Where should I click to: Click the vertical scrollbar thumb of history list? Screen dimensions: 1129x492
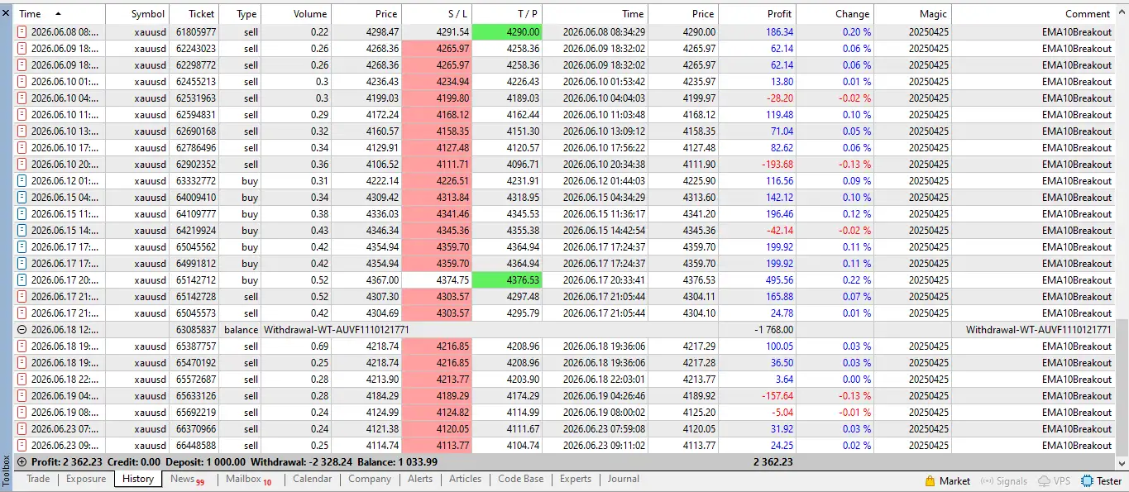1122,389
